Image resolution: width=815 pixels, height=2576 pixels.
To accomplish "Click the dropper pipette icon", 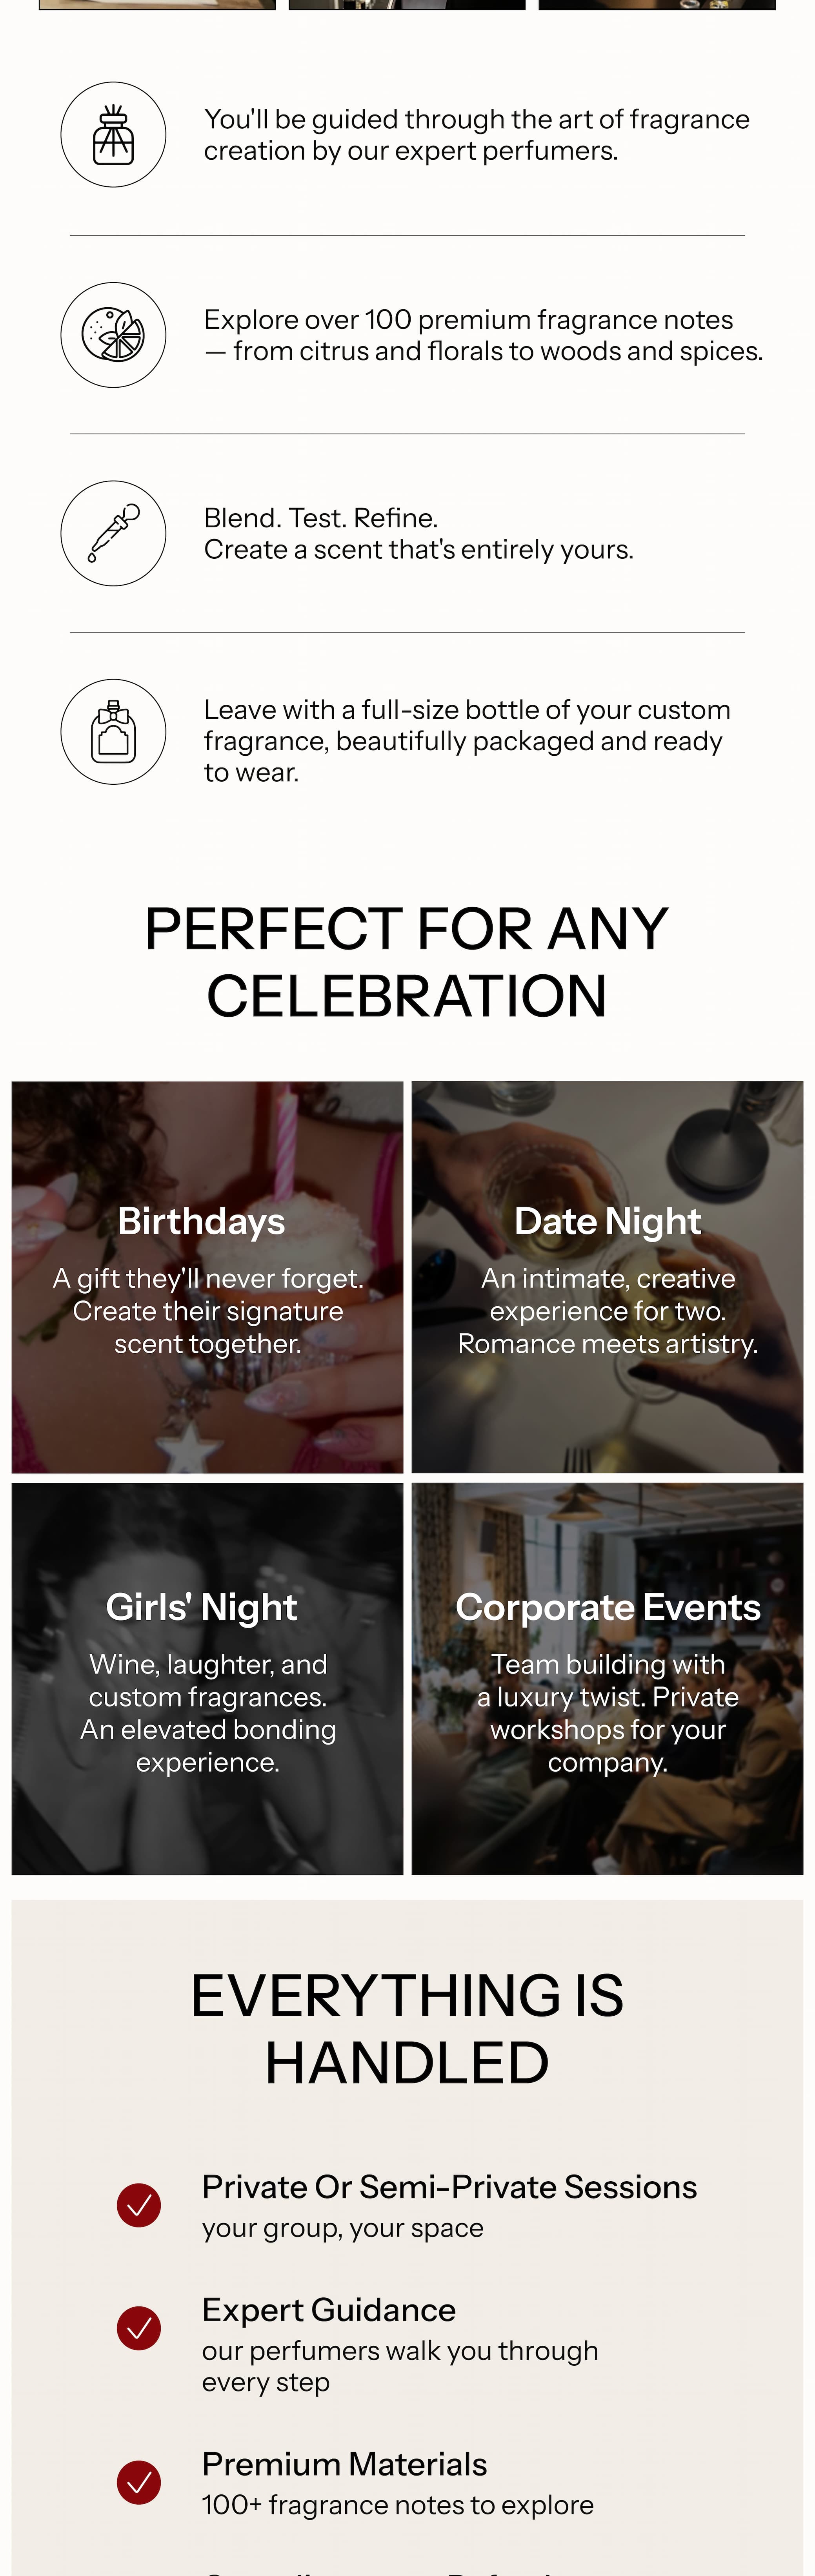I will (113, 533).
